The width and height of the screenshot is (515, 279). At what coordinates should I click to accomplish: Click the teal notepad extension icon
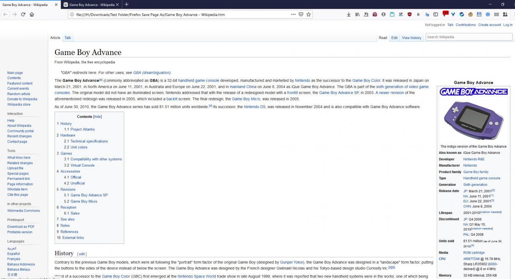[392, 14]
